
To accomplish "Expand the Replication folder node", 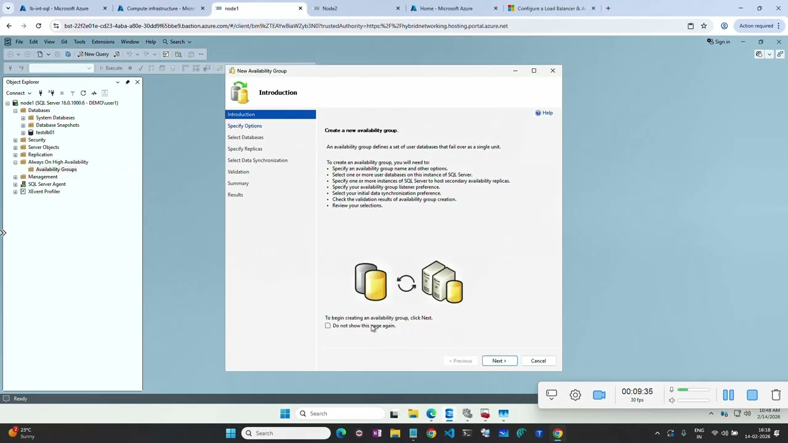I will 15,154.
